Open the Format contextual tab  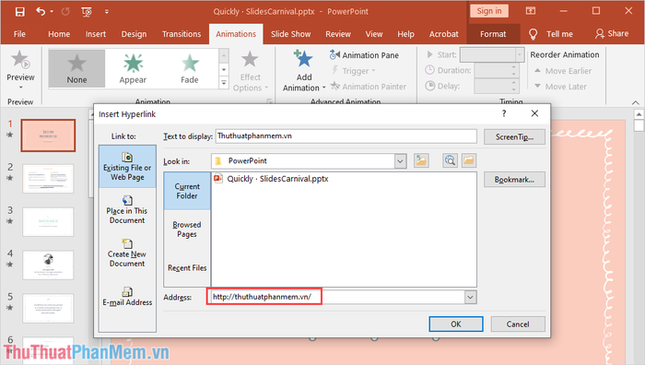tap(493, 34)
